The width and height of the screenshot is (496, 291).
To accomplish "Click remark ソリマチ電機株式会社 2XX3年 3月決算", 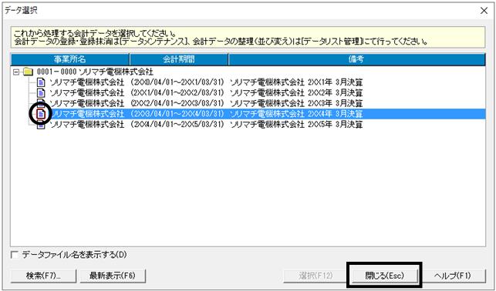I will coord(296,103).
